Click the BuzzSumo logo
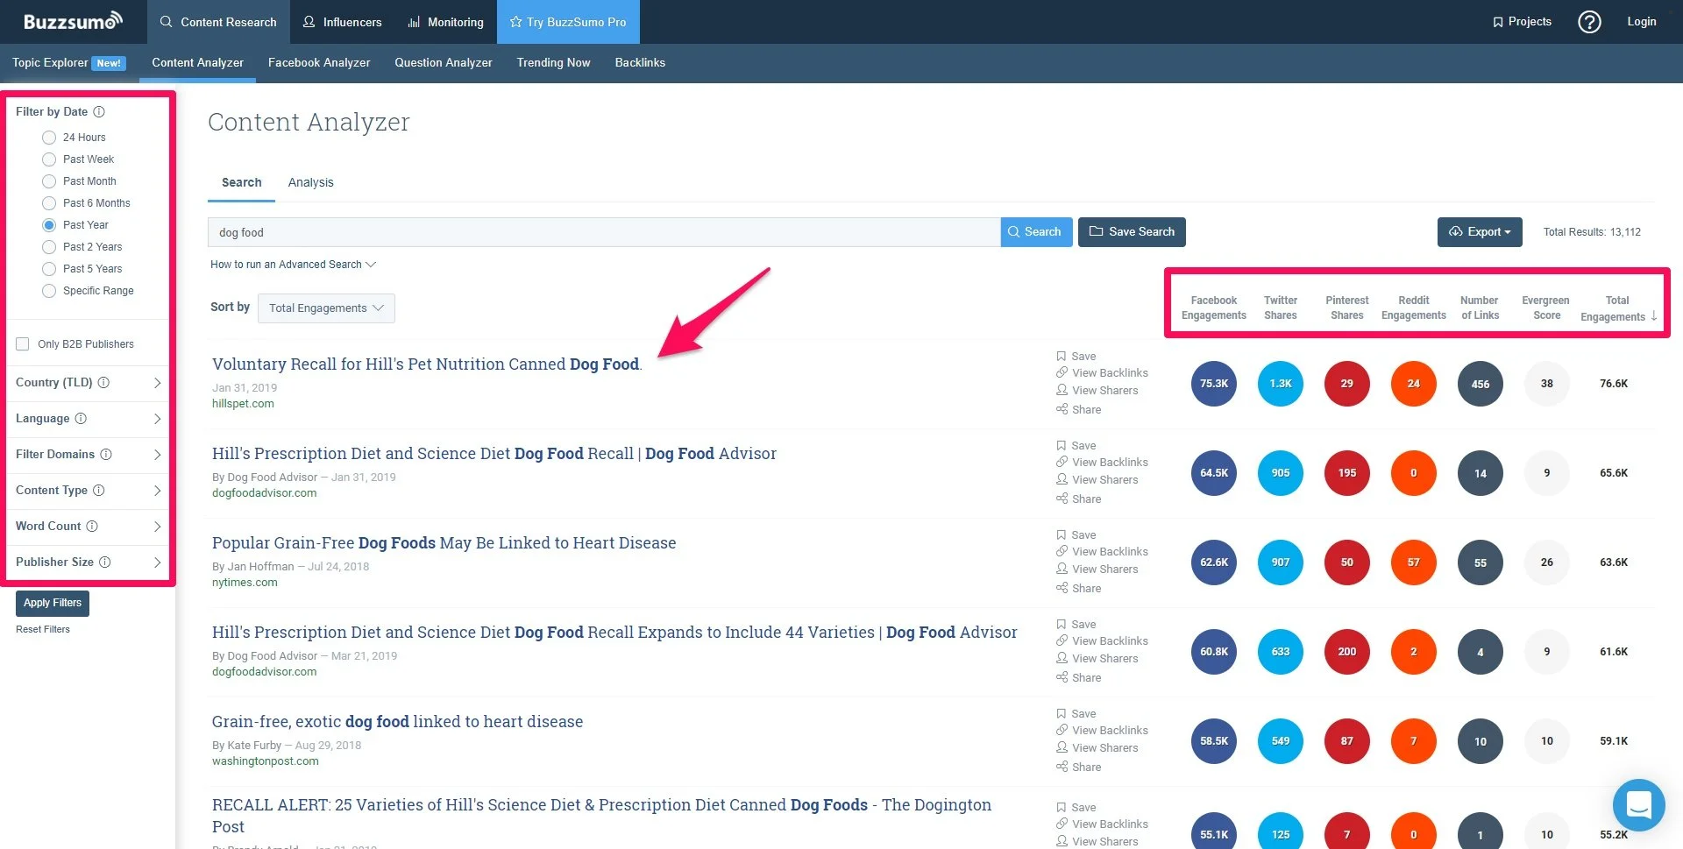The height and width of the screenshot is (849, 1683). tap(73, 21)
